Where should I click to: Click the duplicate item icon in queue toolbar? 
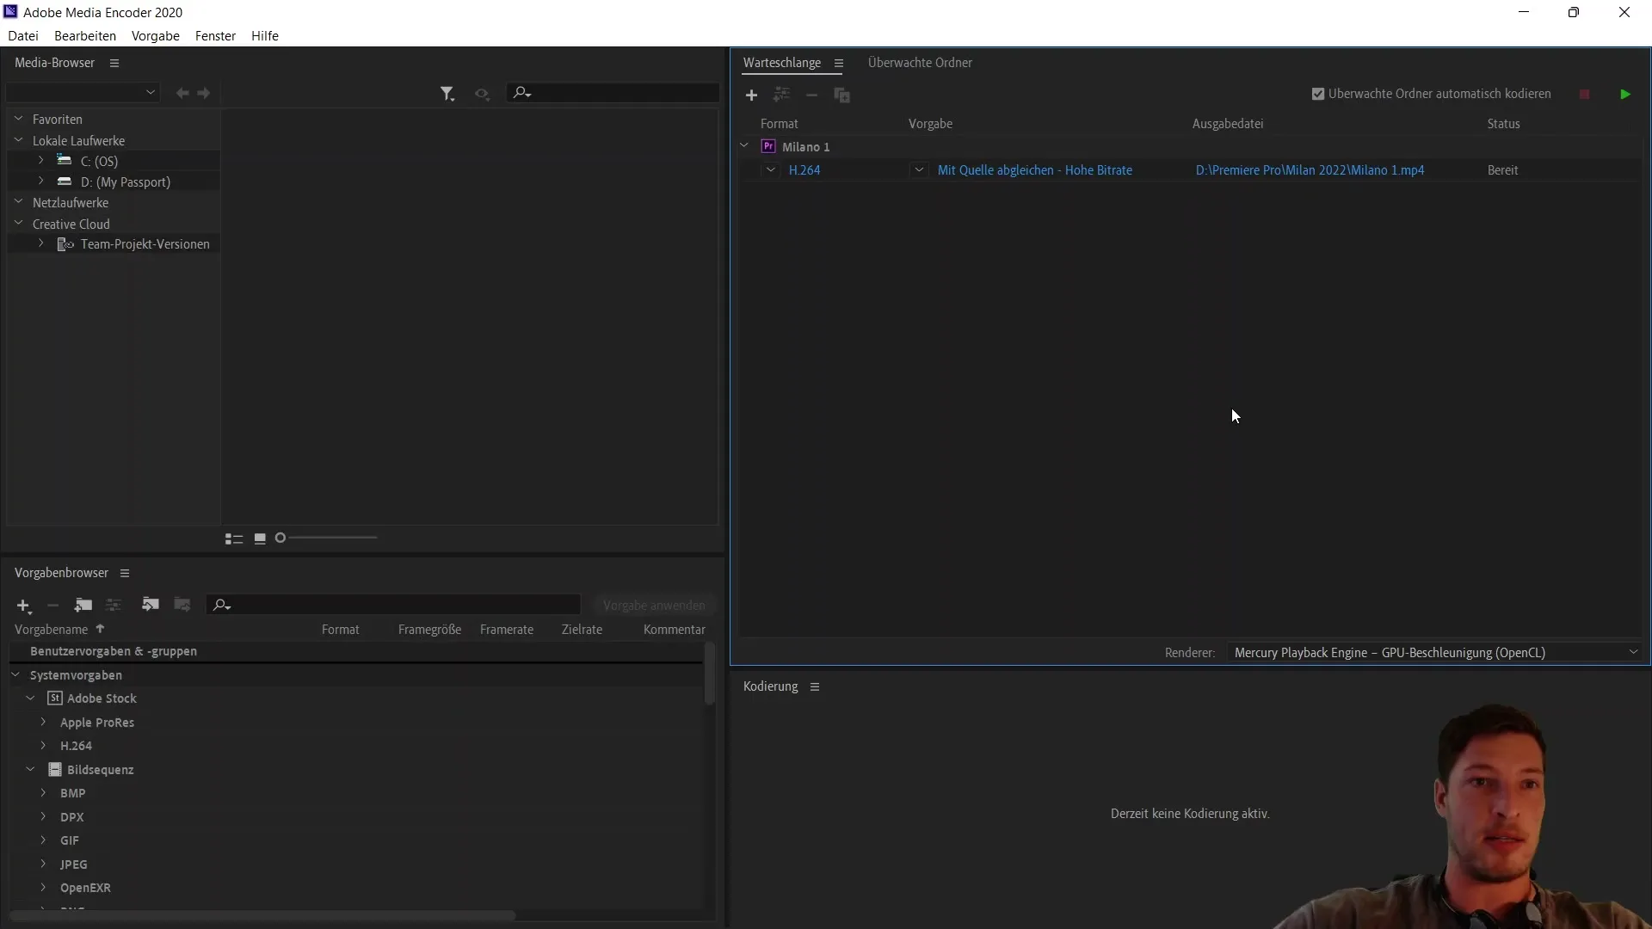[x=841, y=95]
